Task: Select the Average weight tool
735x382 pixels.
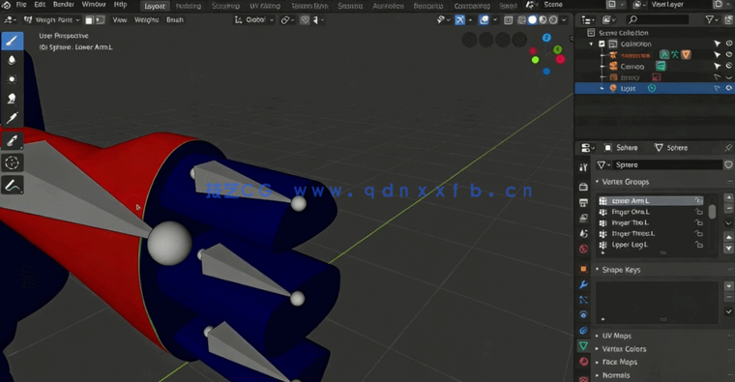Action: (x=13, y=79)
